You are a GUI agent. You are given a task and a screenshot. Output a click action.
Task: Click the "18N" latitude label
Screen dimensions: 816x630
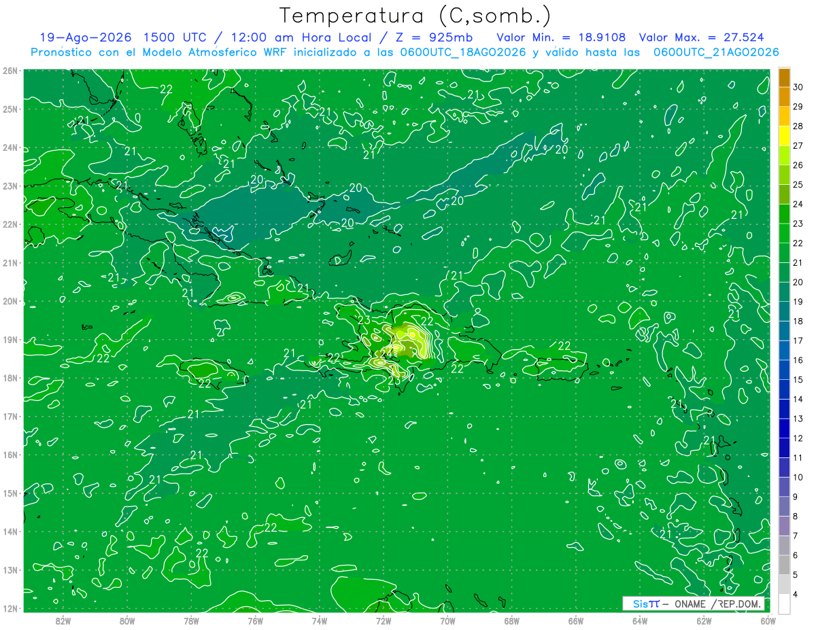pyautogui.click(x=10, y=378)
